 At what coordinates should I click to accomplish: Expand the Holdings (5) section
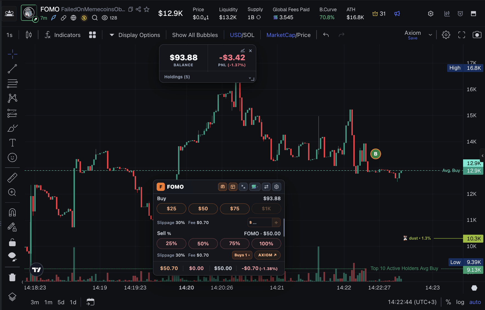point(207,77)
